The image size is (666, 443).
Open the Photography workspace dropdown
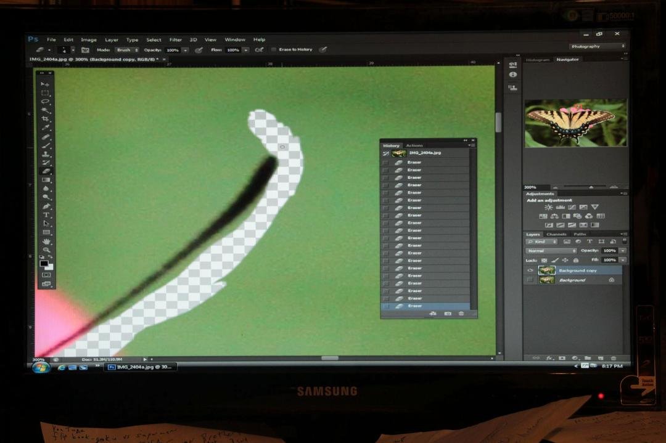(597, 46)
